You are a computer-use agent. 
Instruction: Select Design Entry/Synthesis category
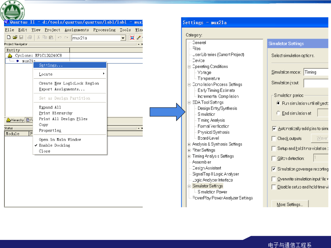click(217, 108)
